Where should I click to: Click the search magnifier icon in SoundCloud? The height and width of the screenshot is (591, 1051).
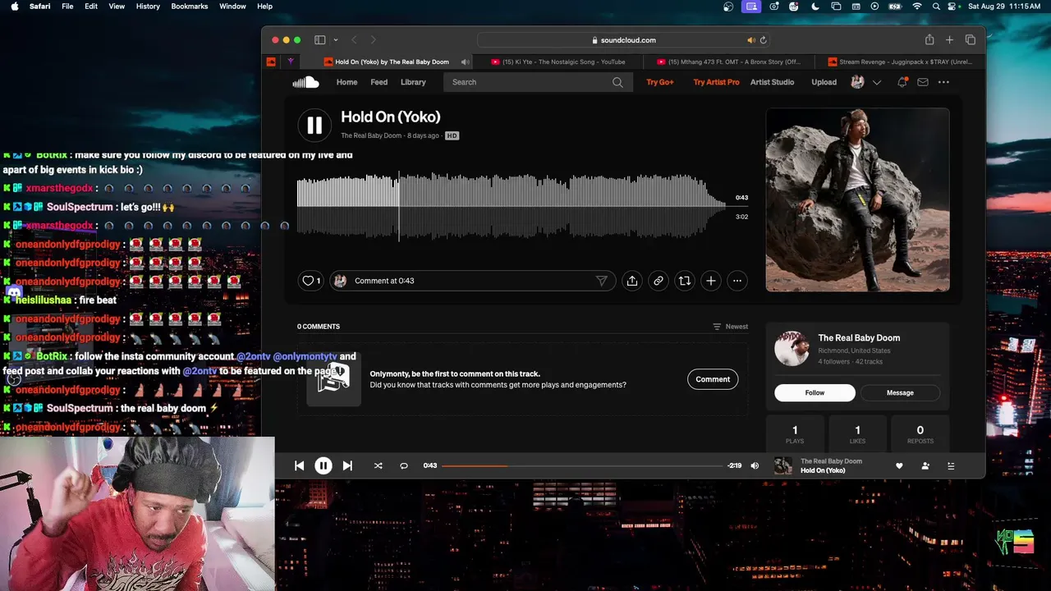(x=617, y=82)
